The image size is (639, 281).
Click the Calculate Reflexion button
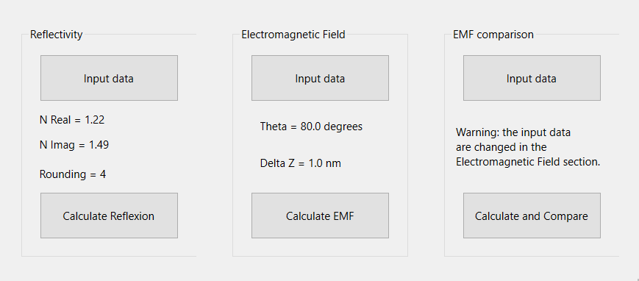click(109, 216)
